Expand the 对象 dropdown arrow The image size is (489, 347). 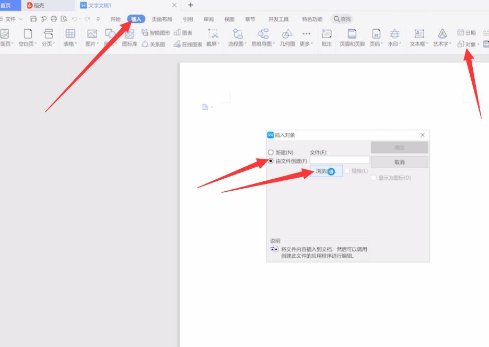click(478, 44)
